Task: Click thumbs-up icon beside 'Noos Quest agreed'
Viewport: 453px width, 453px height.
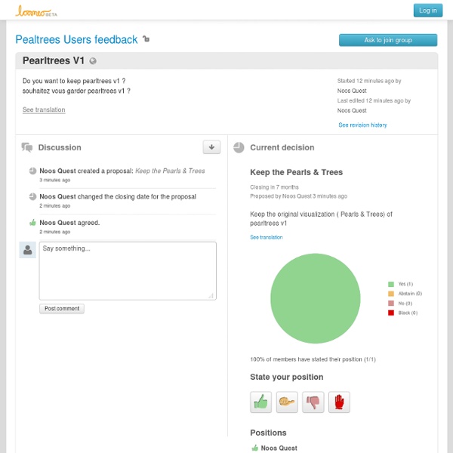Action: tap(32, 223)
